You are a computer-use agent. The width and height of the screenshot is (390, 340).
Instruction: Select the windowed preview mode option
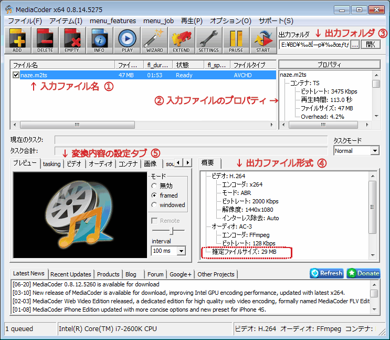(154, 205)
